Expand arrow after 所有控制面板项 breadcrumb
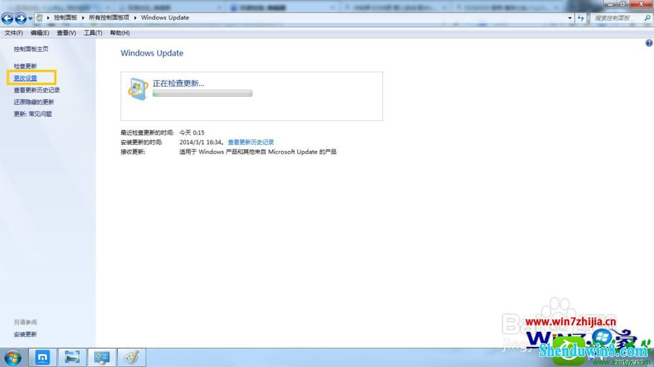This screenshot has height=367, width=654. [135, 18]
